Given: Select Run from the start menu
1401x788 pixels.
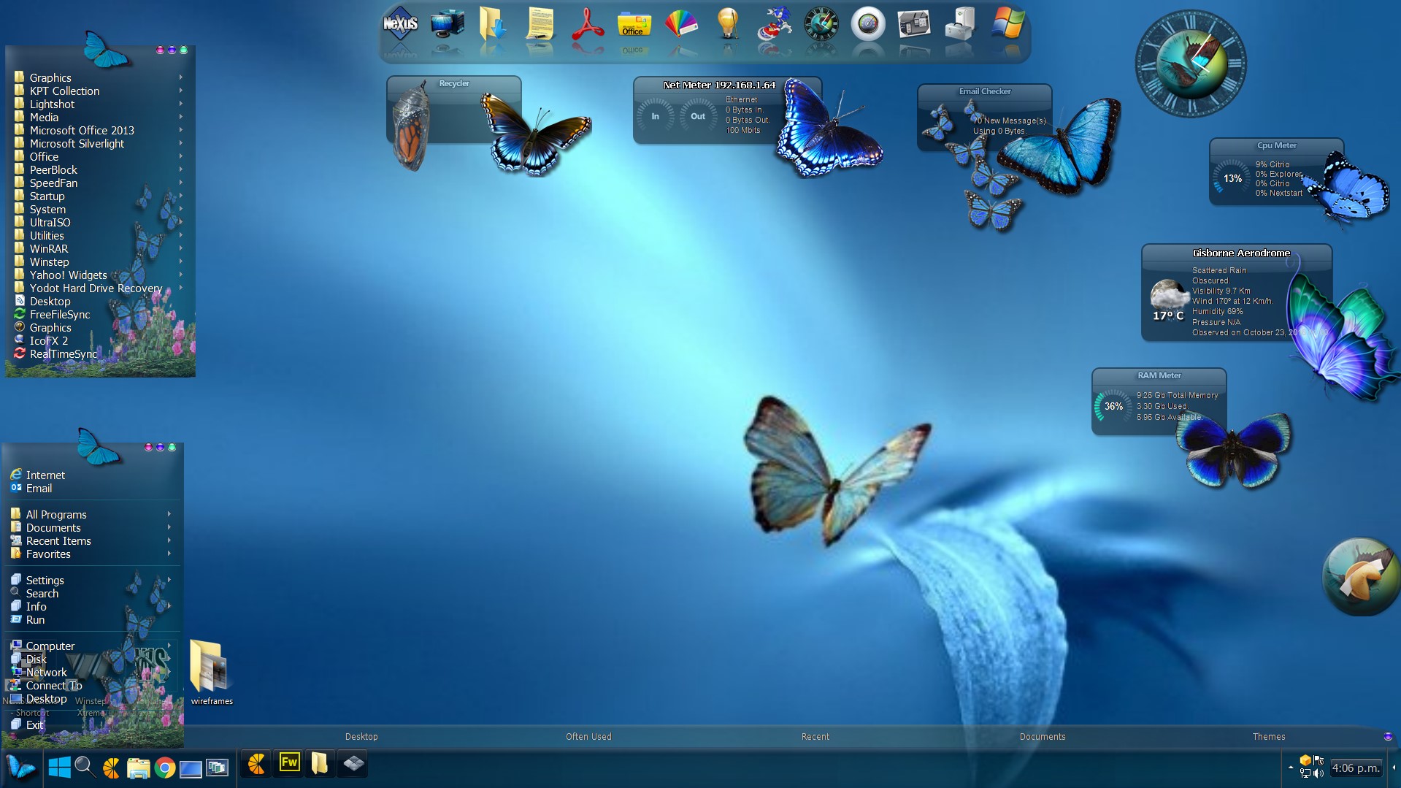Looking at the screenshot, I should tap(35, 620).
